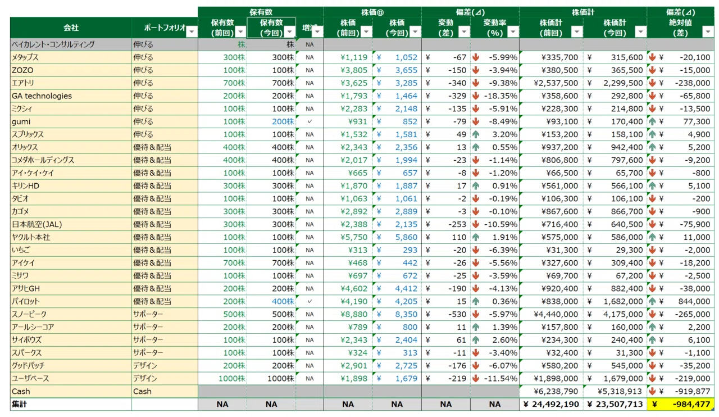The width and height of the screenshot is (719, 417).
Task: Open the 変動率(%) filter dropdown
Action: coord(513,32)
